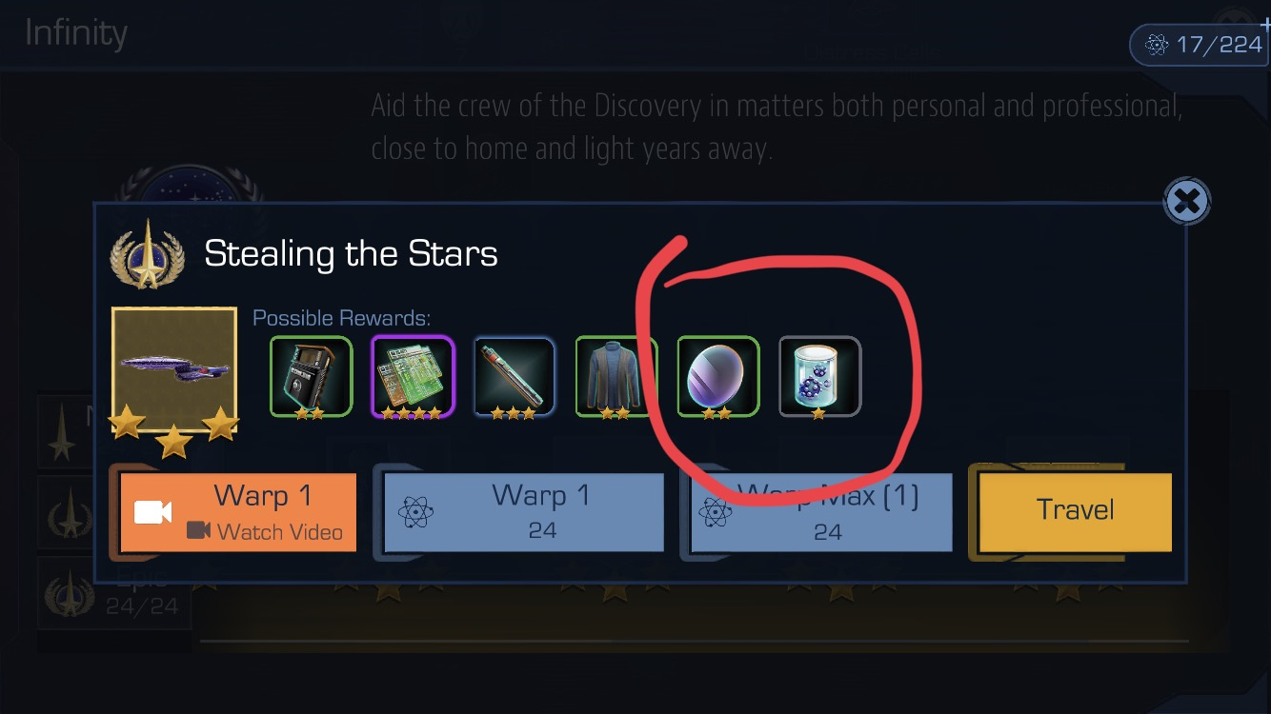Tap the atom icon on Warp Max button
Viewport: 1271px width, 714px height.
pos(716,512)
